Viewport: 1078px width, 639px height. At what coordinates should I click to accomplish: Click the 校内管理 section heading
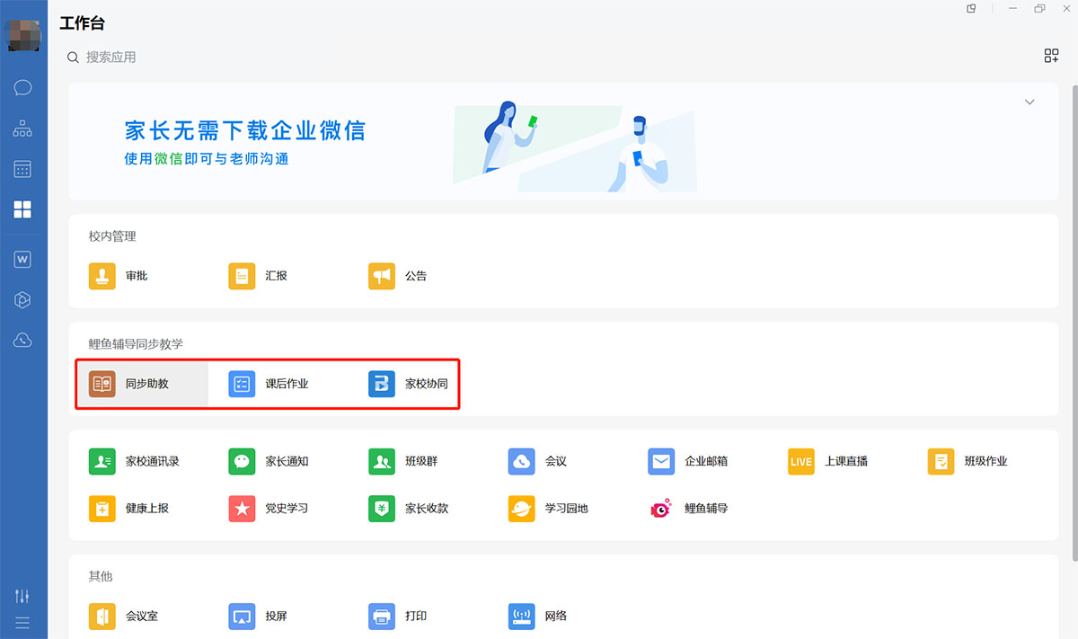pos(112,236)
